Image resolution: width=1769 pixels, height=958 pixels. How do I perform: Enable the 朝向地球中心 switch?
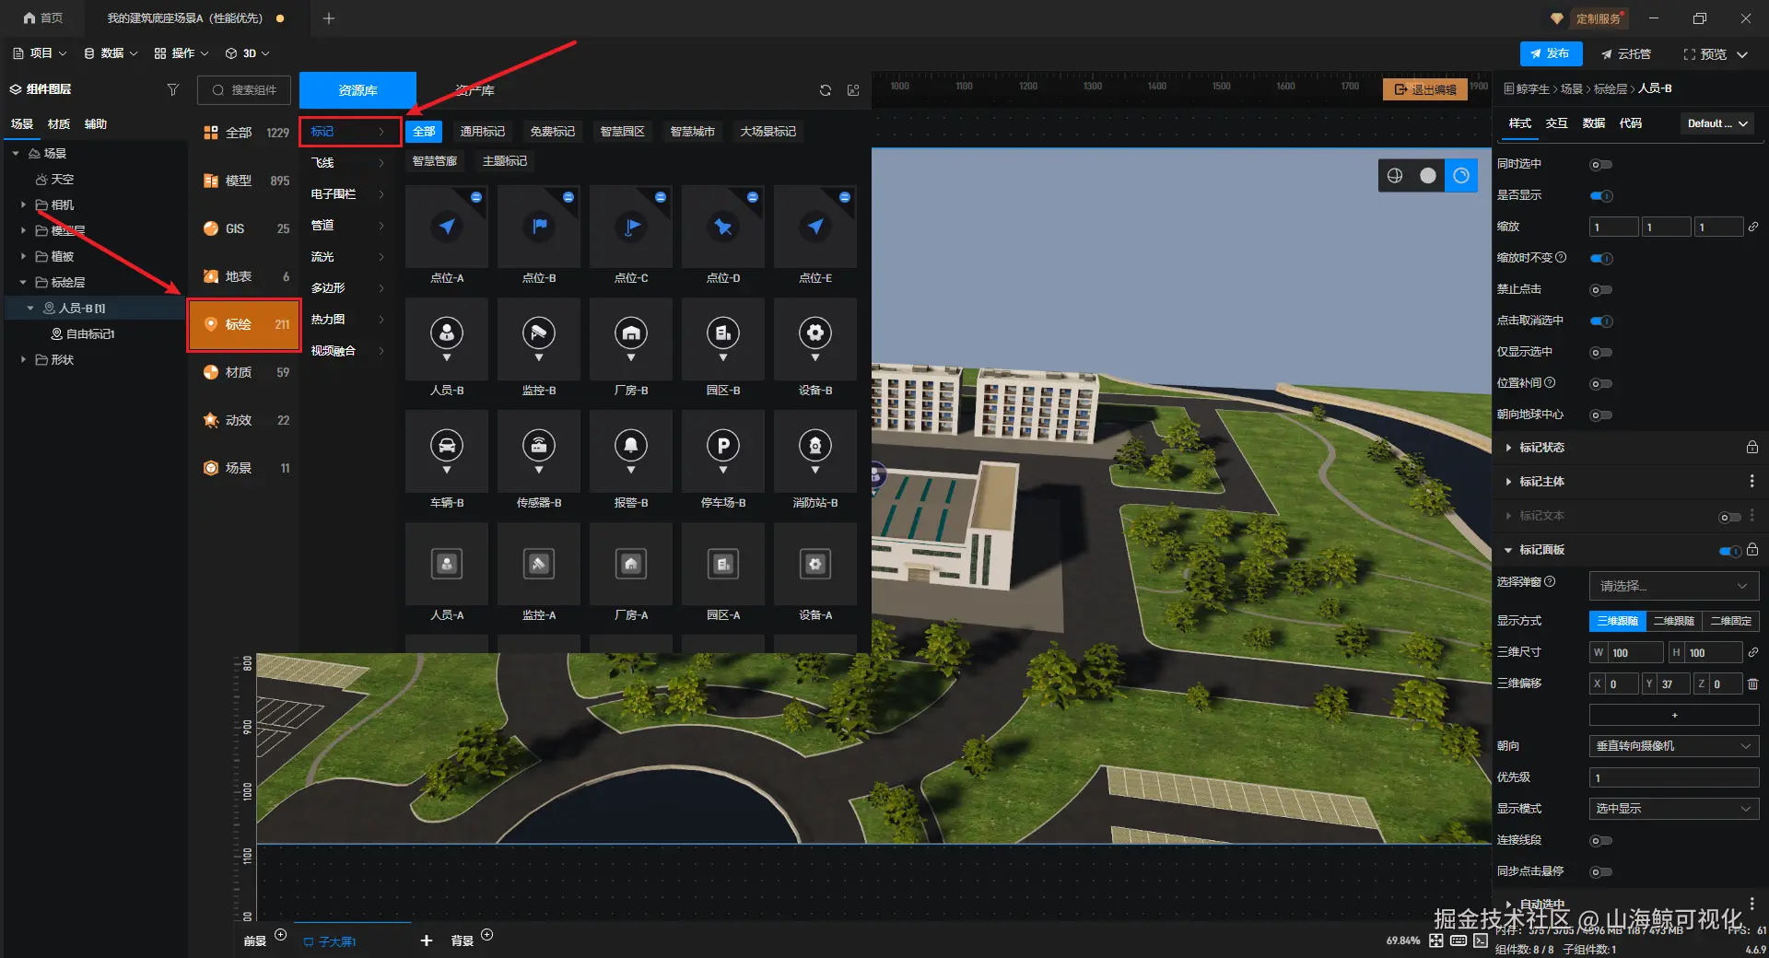1601,415
